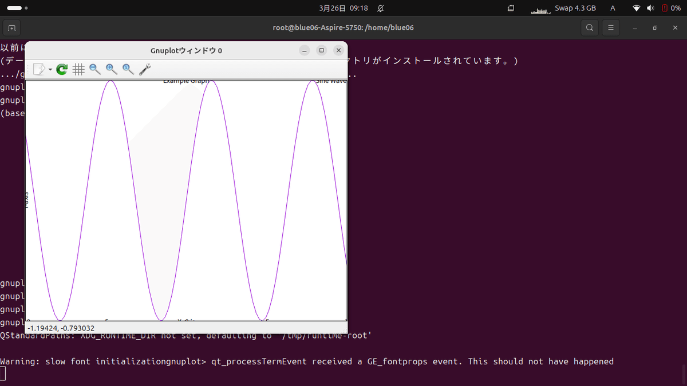Select the zoom in tool
687x386 pixels.
(x=110, y=69)
